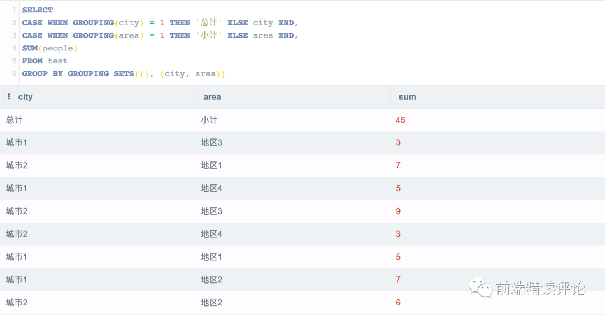Click the GROUP BY keywords on line 6
Screen dimensions: 605x315
[43, 74]
